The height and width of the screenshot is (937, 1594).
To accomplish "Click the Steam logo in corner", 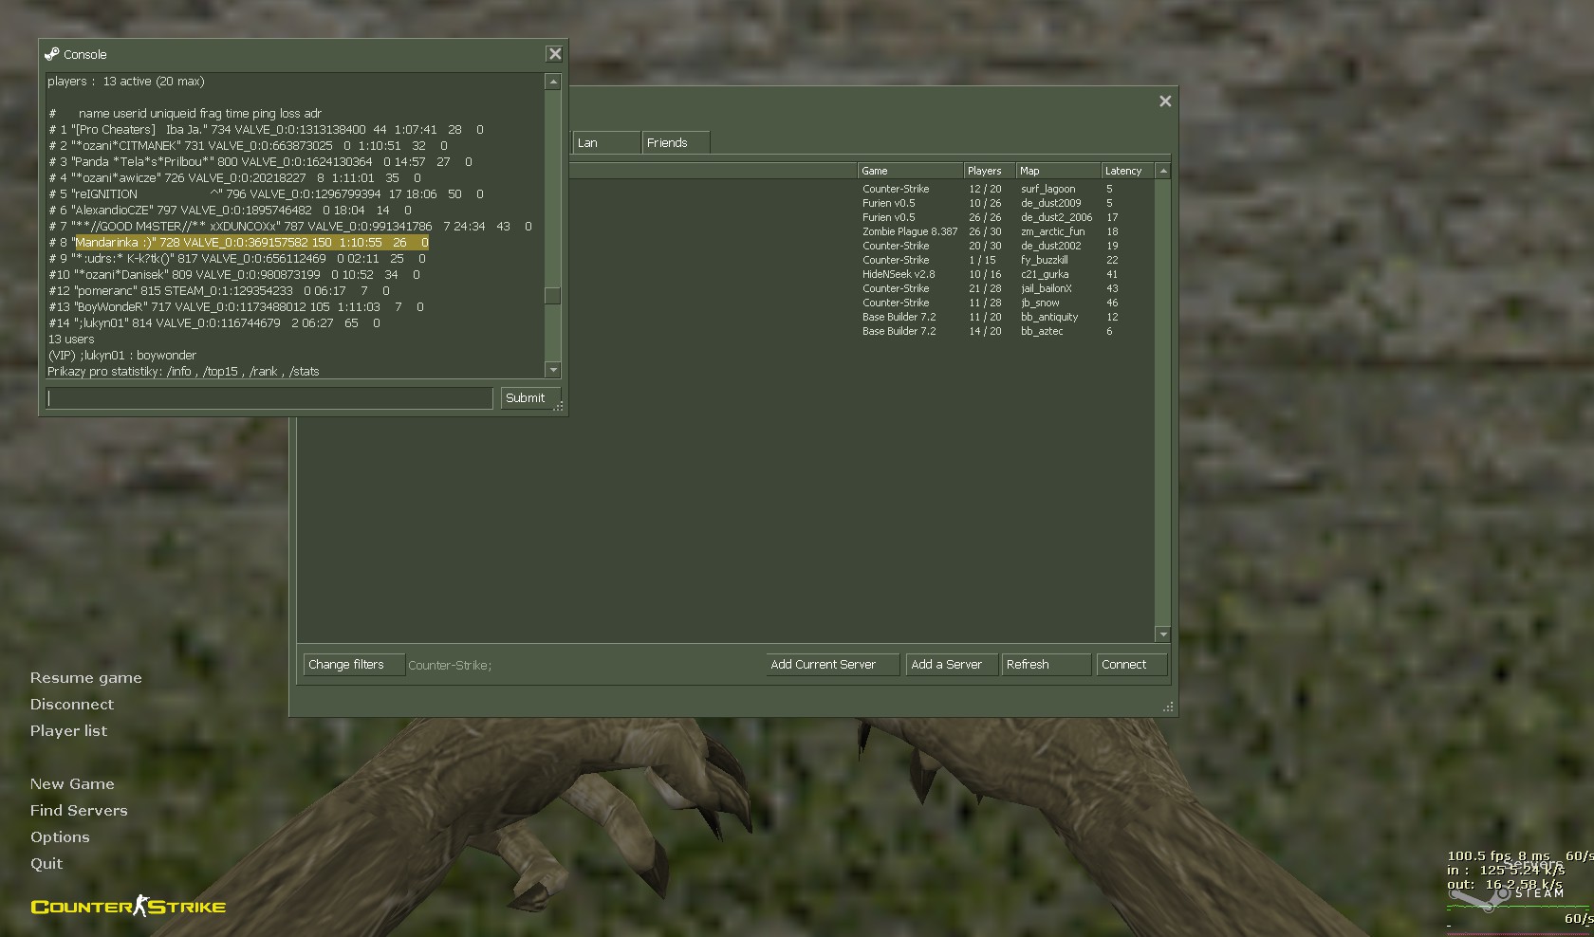I will 1507,894.
